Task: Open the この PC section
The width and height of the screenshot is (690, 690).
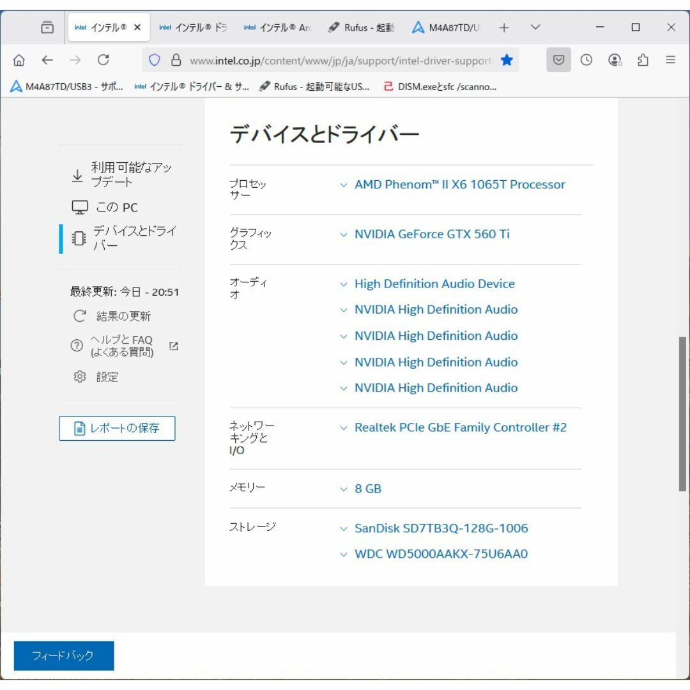Action: tap(105, 207)
